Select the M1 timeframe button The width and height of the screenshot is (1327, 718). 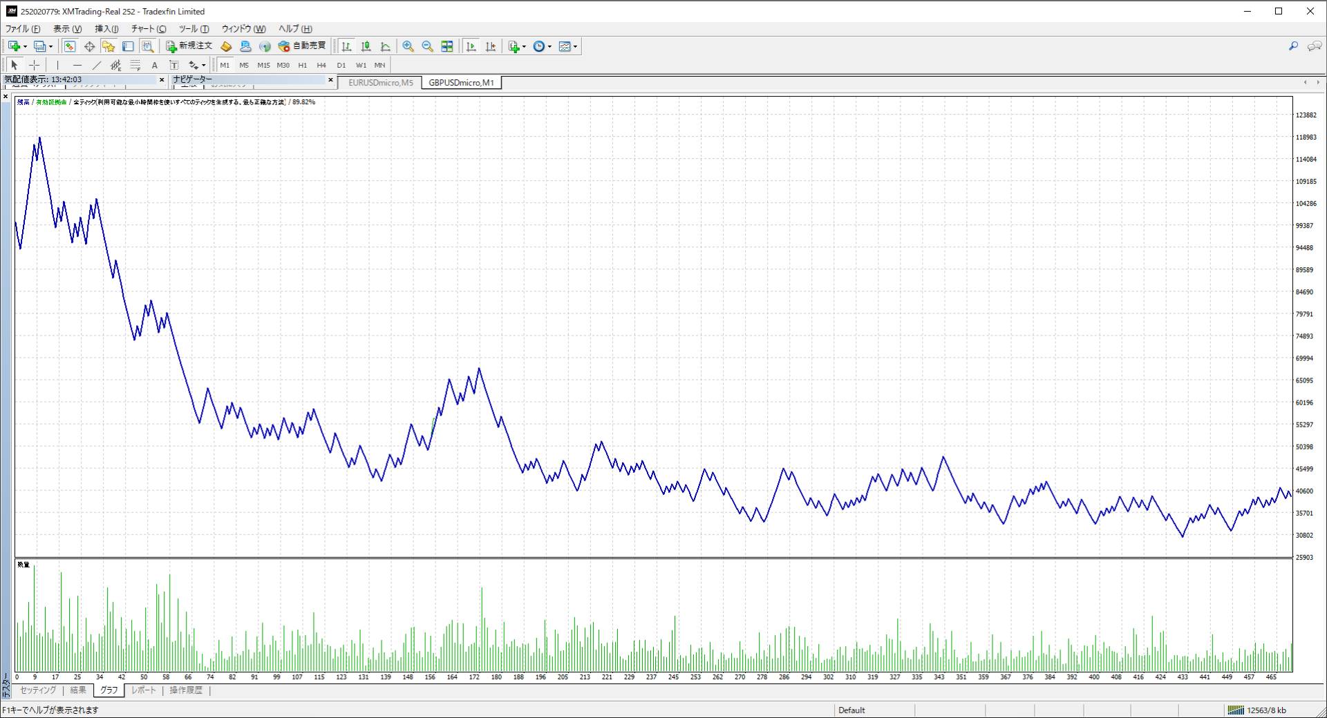[x=225, y=65]
